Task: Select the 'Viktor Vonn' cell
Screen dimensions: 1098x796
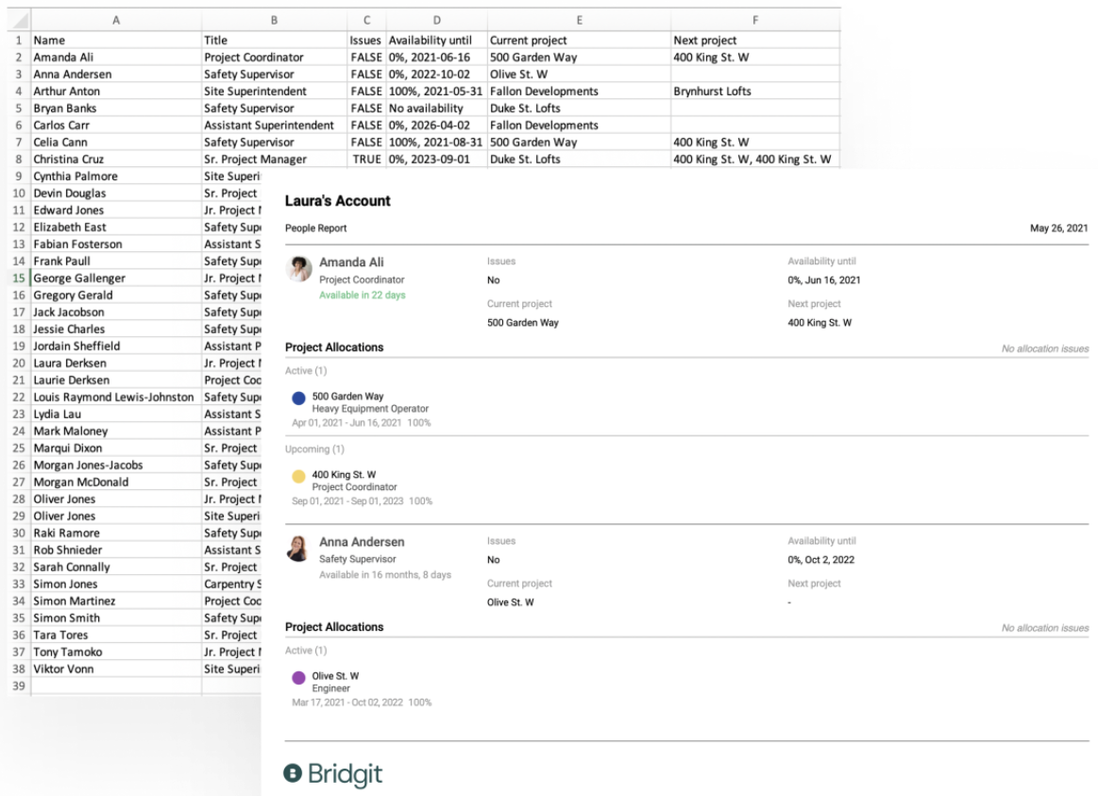Action: pyautogui.click(x=116, y=669)
